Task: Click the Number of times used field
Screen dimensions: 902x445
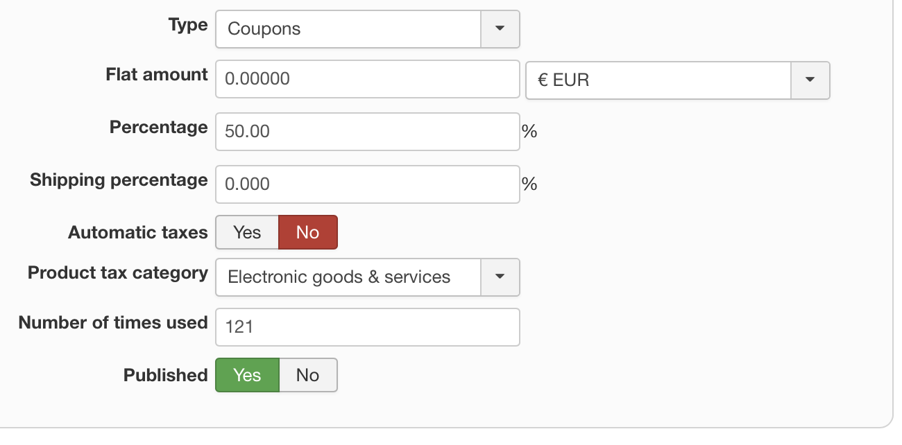Action: [x=368, y=327]
